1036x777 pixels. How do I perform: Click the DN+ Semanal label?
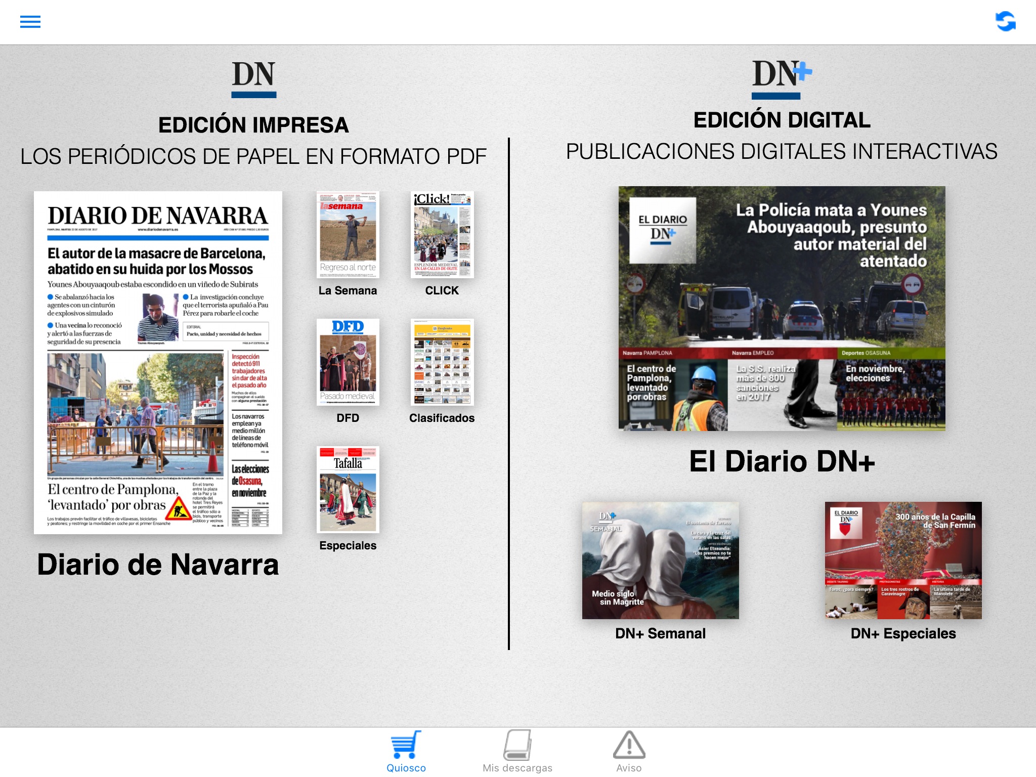[x=660, y=633]
